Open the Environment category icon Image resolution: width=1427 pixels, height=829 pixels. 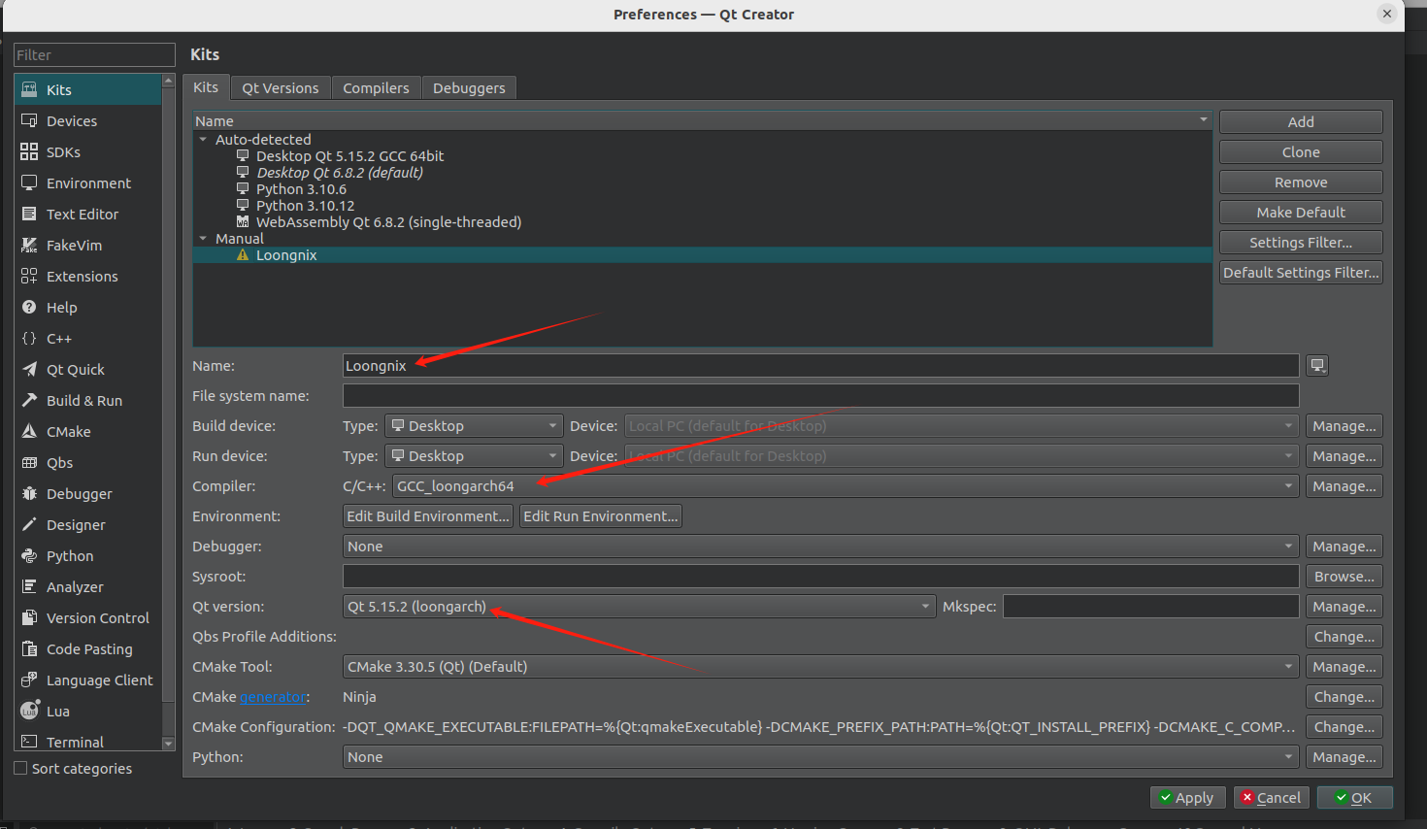pyautogui.click(x=29, y=182)
